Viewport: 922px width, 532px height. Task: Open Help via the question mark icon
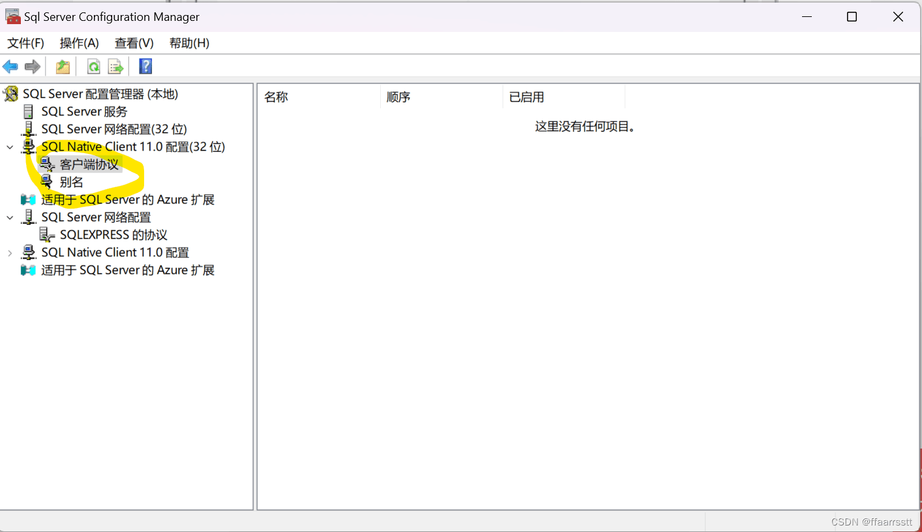(x=145, y=66)
